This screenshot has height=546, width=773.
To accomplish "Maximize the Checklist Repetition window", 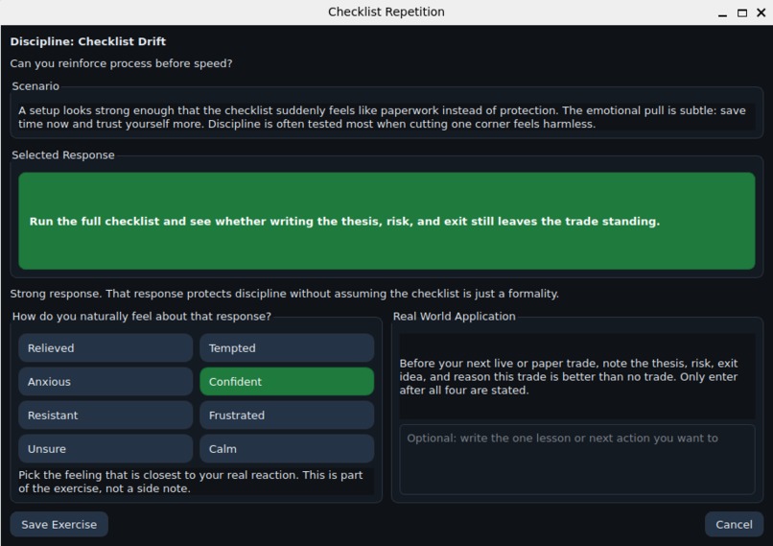I will coord(742,12).
